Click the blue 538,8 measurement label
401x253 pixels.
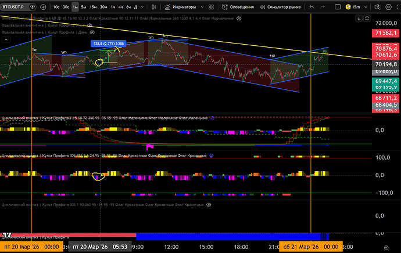[x=108, y=44]
